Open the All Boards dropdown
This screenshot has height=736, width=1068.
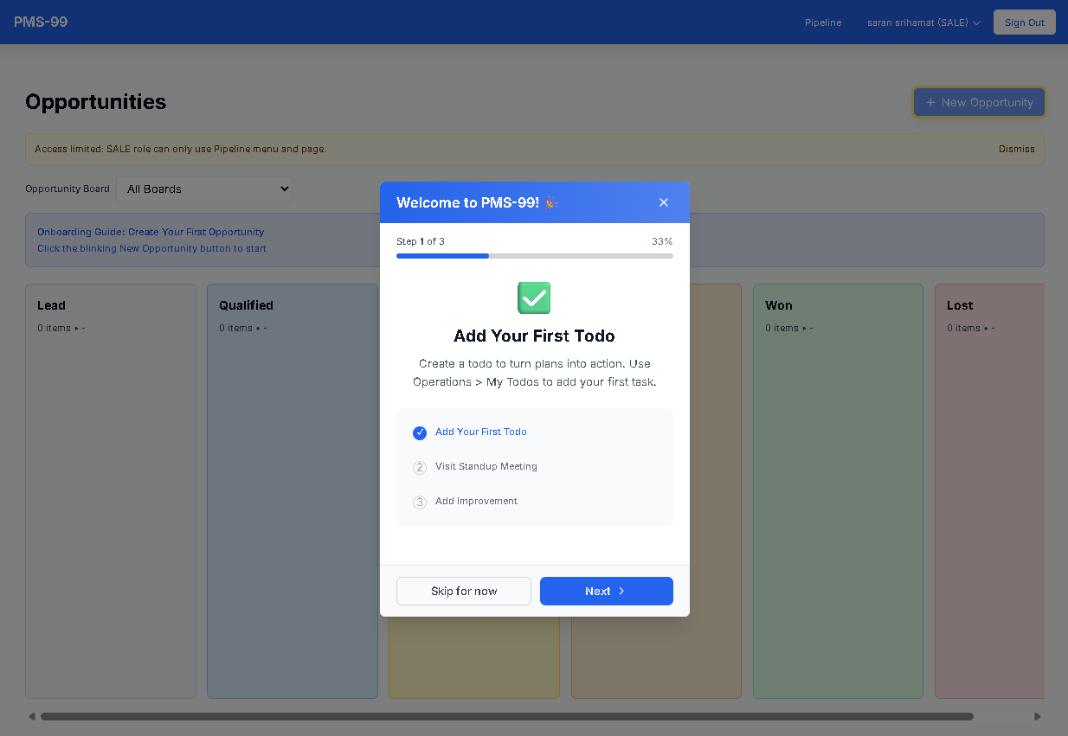tap(204, 189)
